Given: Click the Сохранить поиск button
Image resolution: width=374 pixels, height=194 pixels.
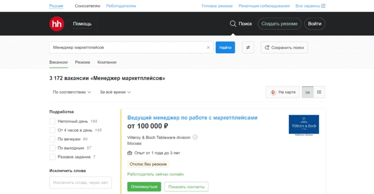Looking at the screenshot, I should [284, 48].
